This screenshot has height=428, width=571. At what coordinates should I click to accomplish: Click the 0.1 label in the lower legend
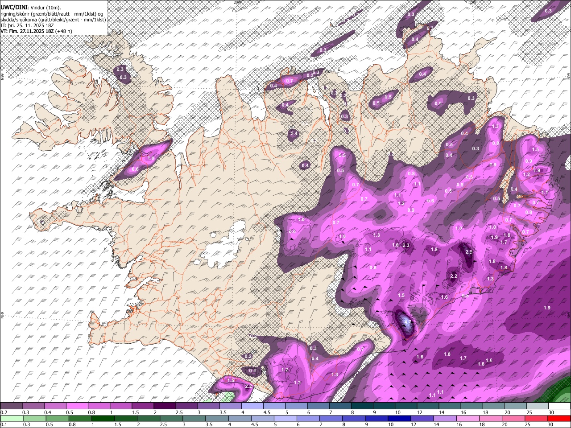coord(4,425)
